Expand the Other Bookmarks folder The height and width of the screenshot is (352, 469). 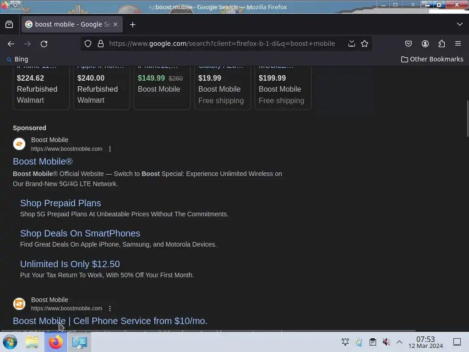pyautogui.click(x=432, y=59)
